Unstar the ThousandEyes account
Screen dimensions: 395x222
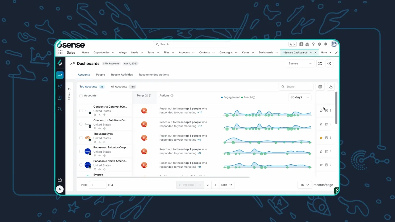[321, 138]
